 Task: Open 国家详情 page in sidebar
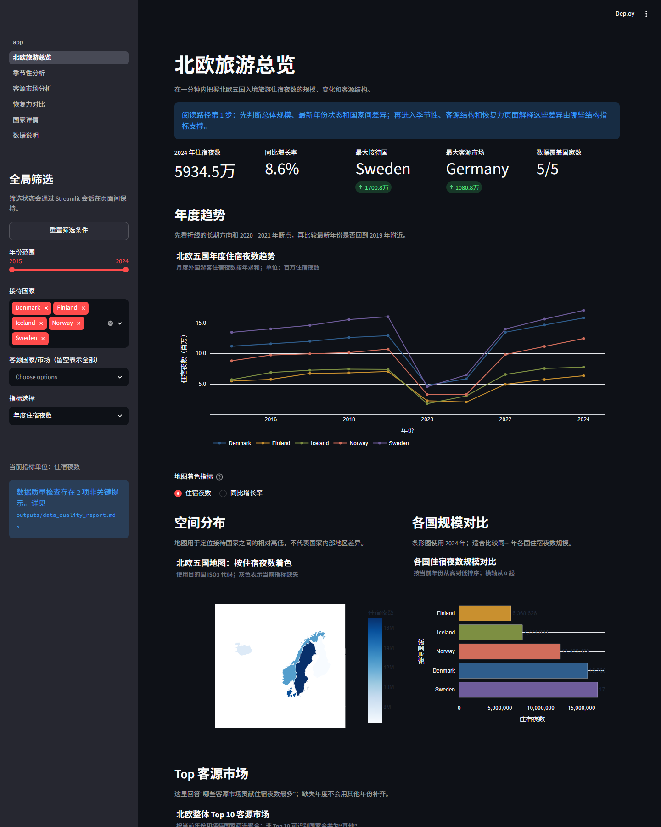point(69,120)
